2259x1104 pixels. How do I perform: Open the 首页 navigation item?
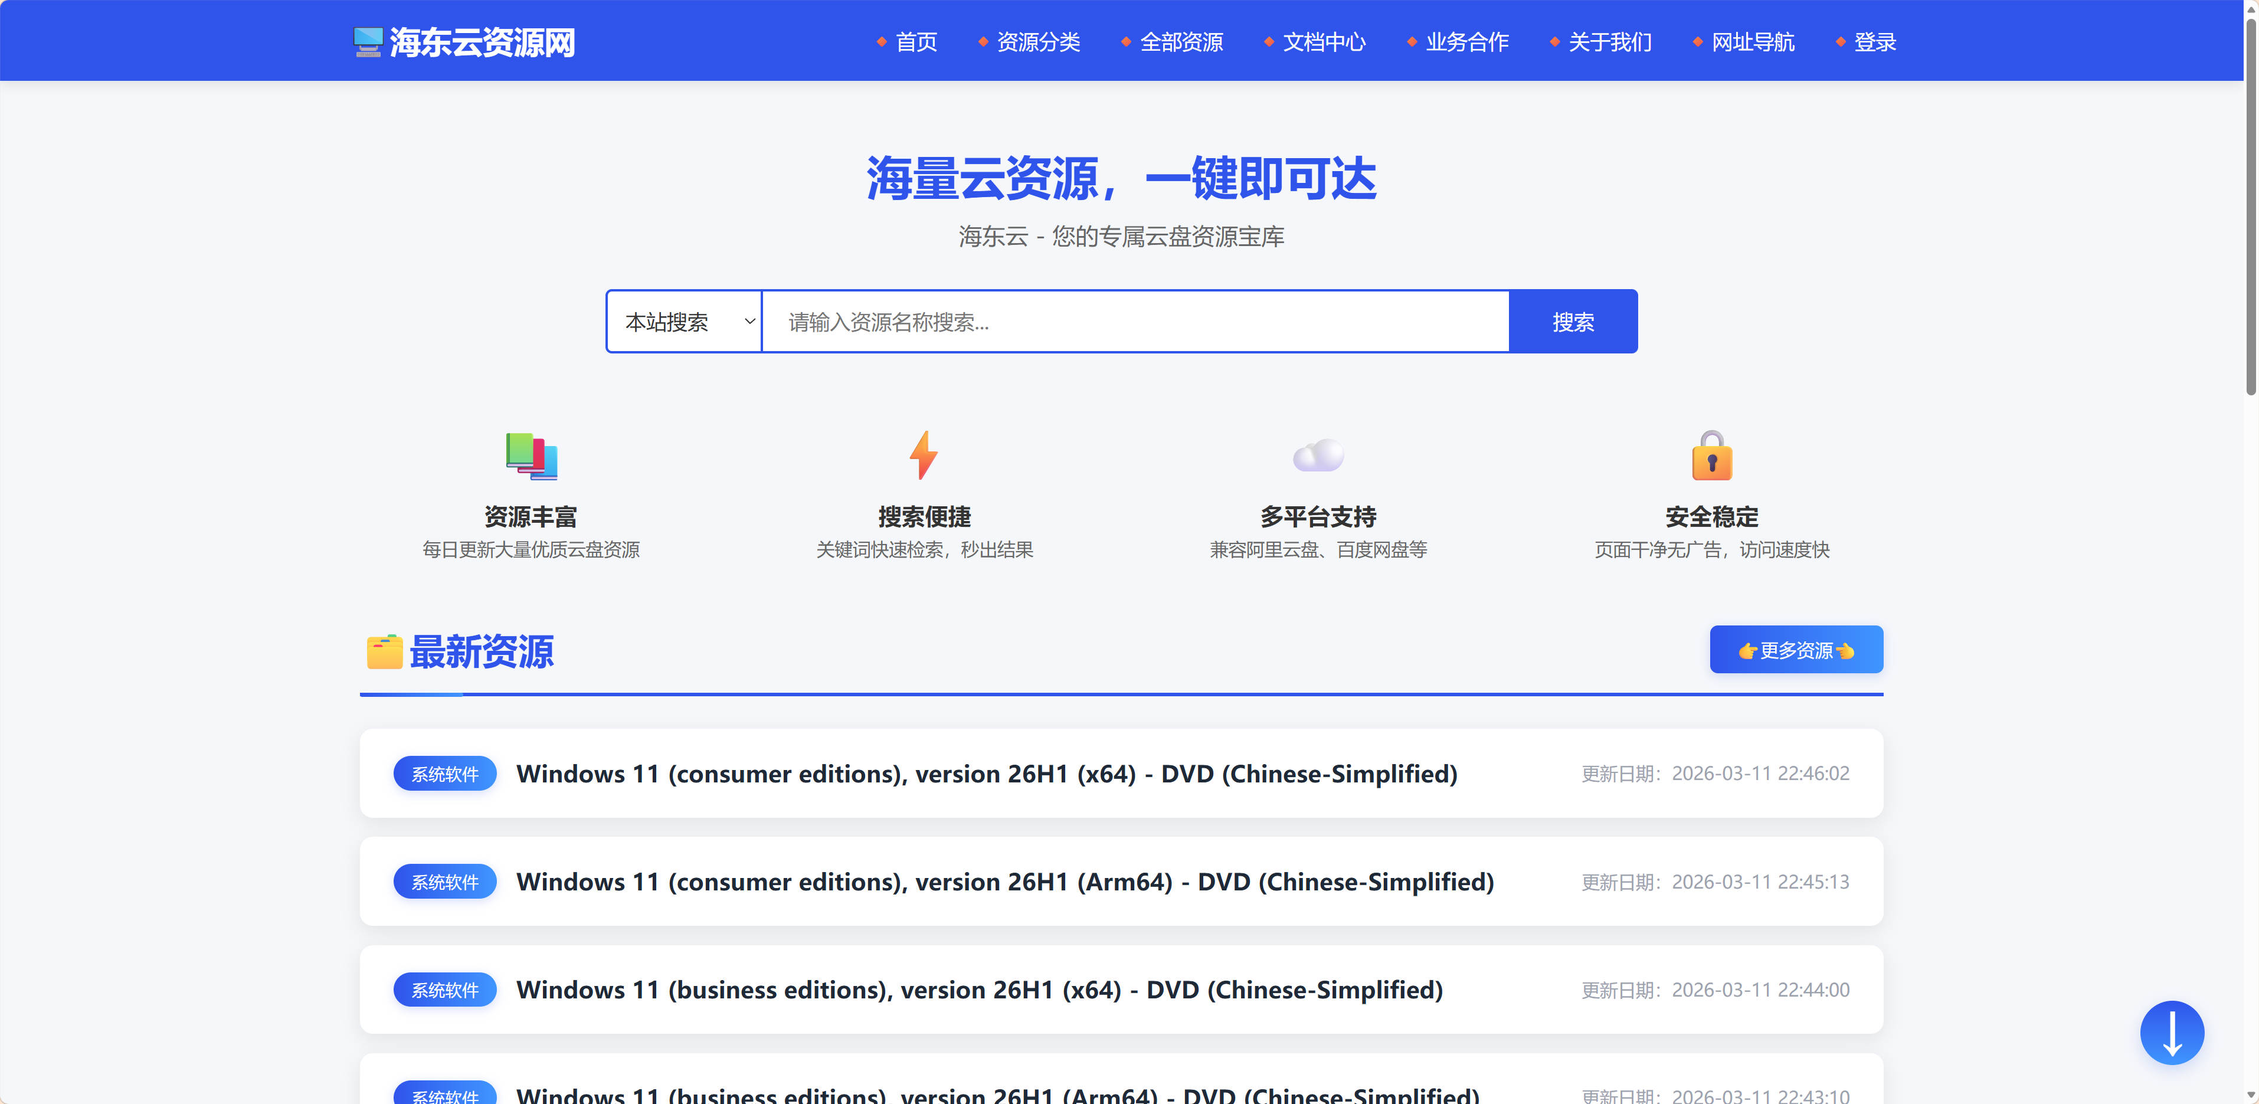(x=915, y=42)
